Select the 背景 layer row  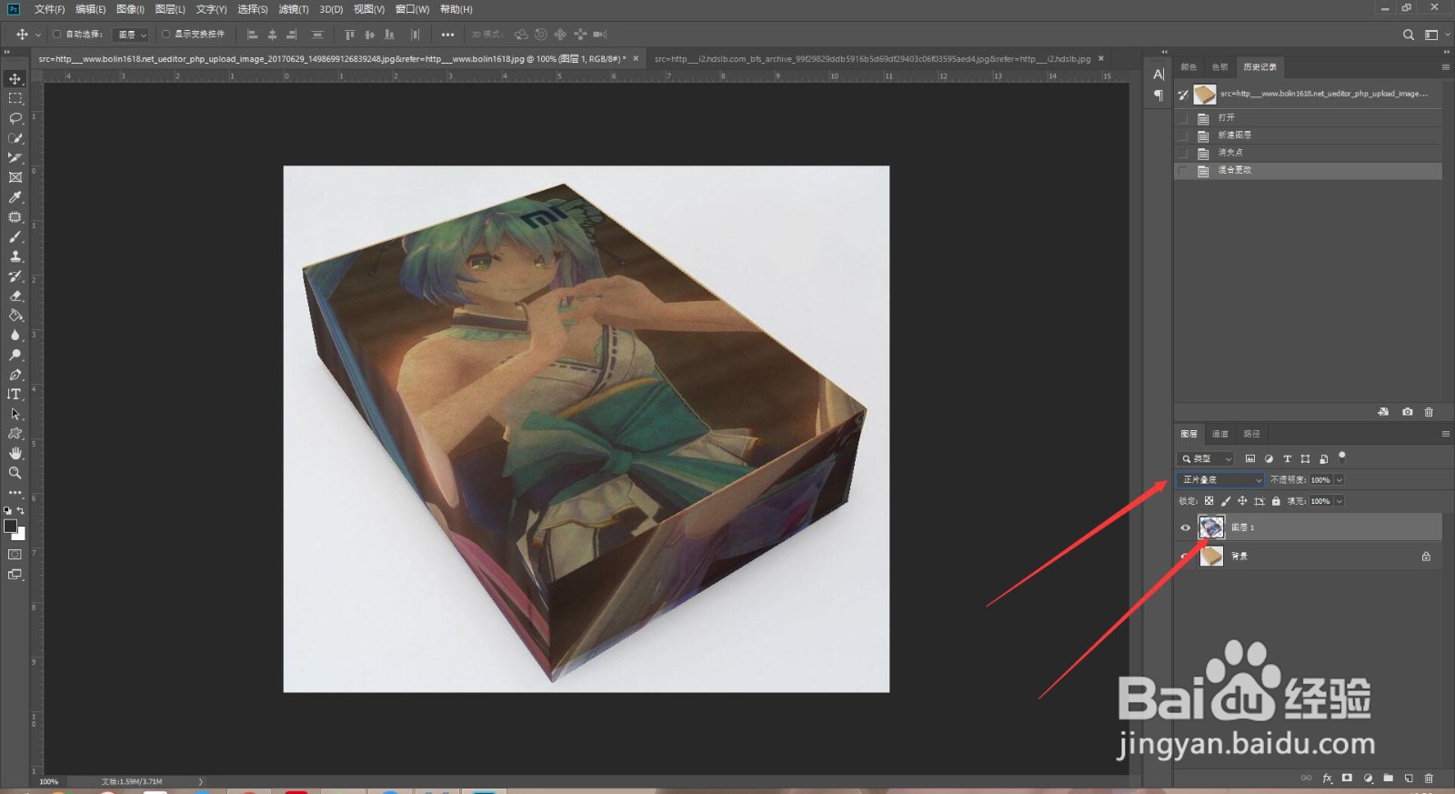(1308, 556)
